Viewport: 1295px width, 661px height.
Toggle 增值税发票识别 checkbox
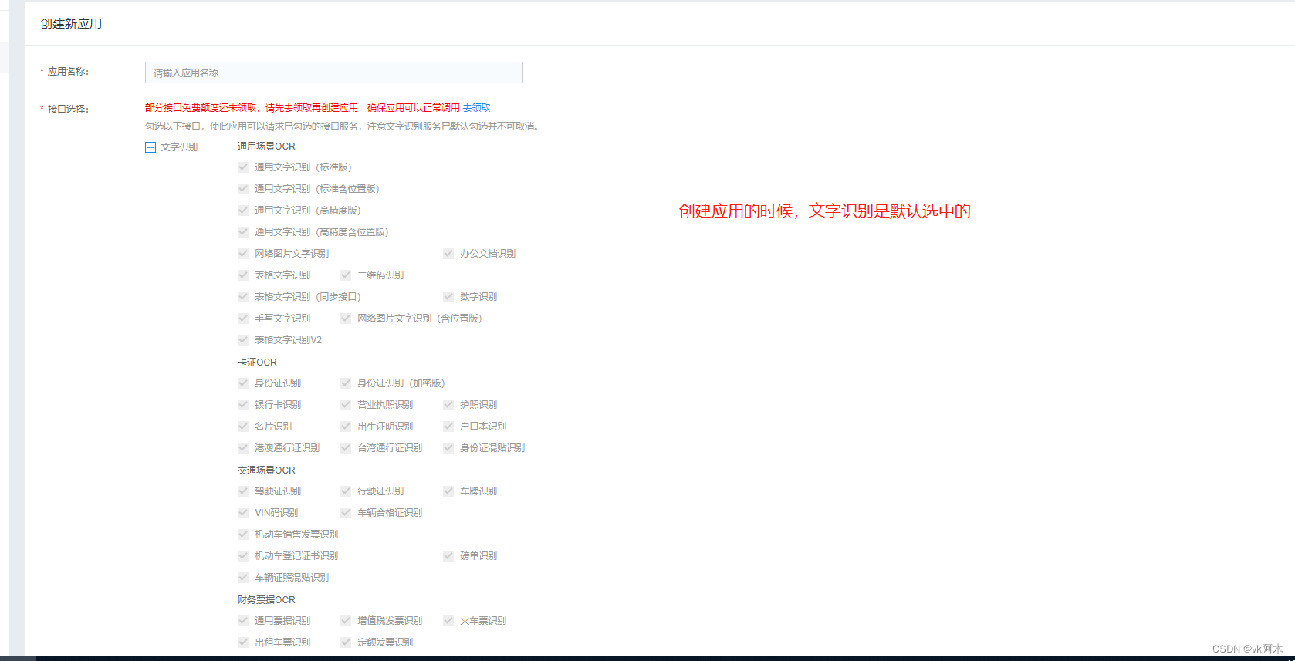coord(346,621)
